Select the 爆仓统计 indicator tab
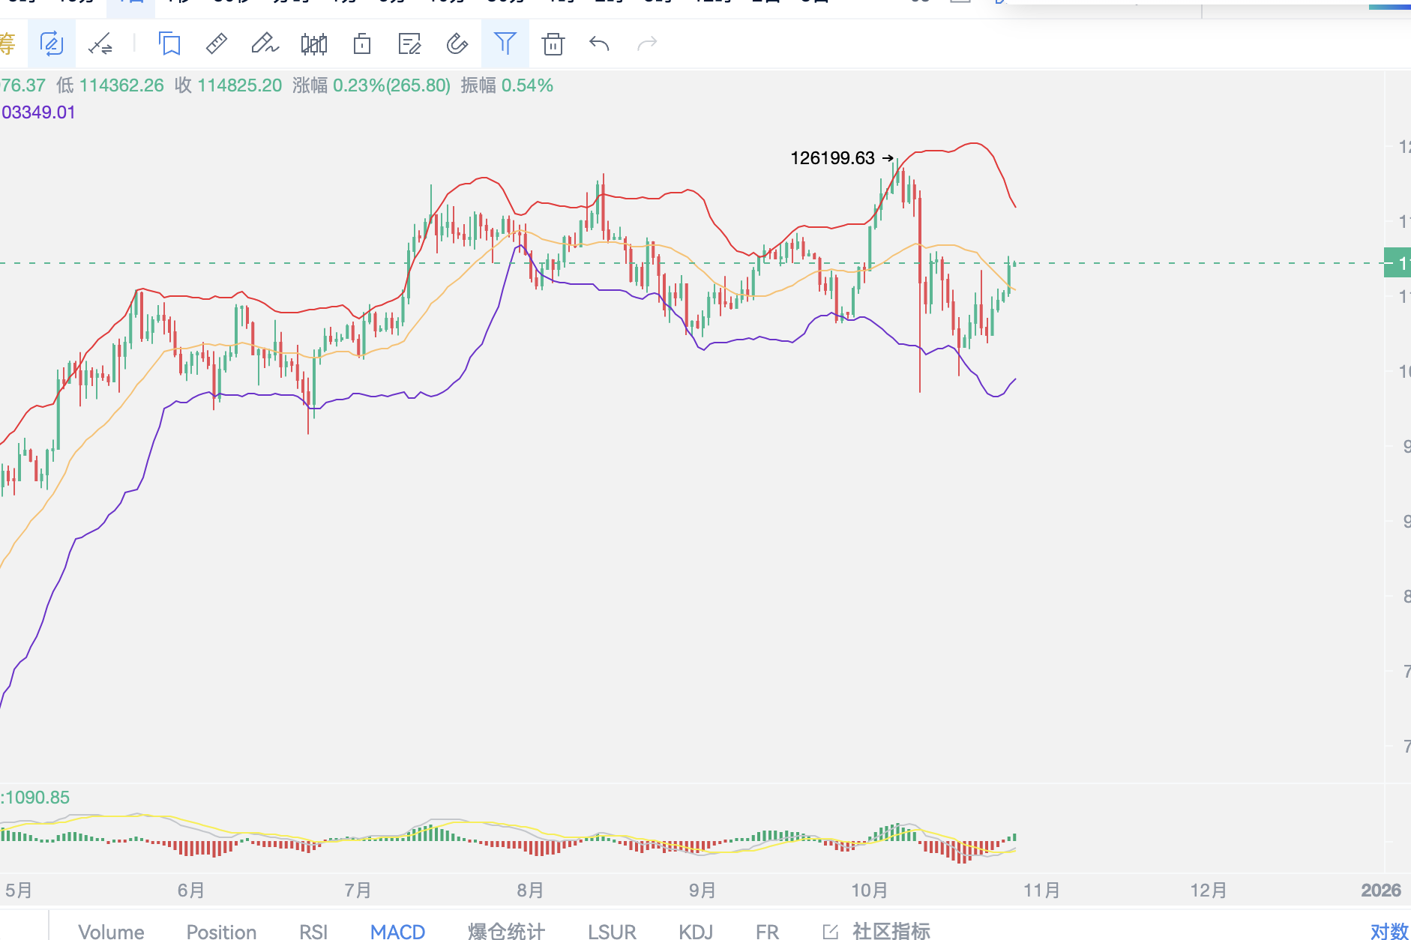 coord(506,931)
